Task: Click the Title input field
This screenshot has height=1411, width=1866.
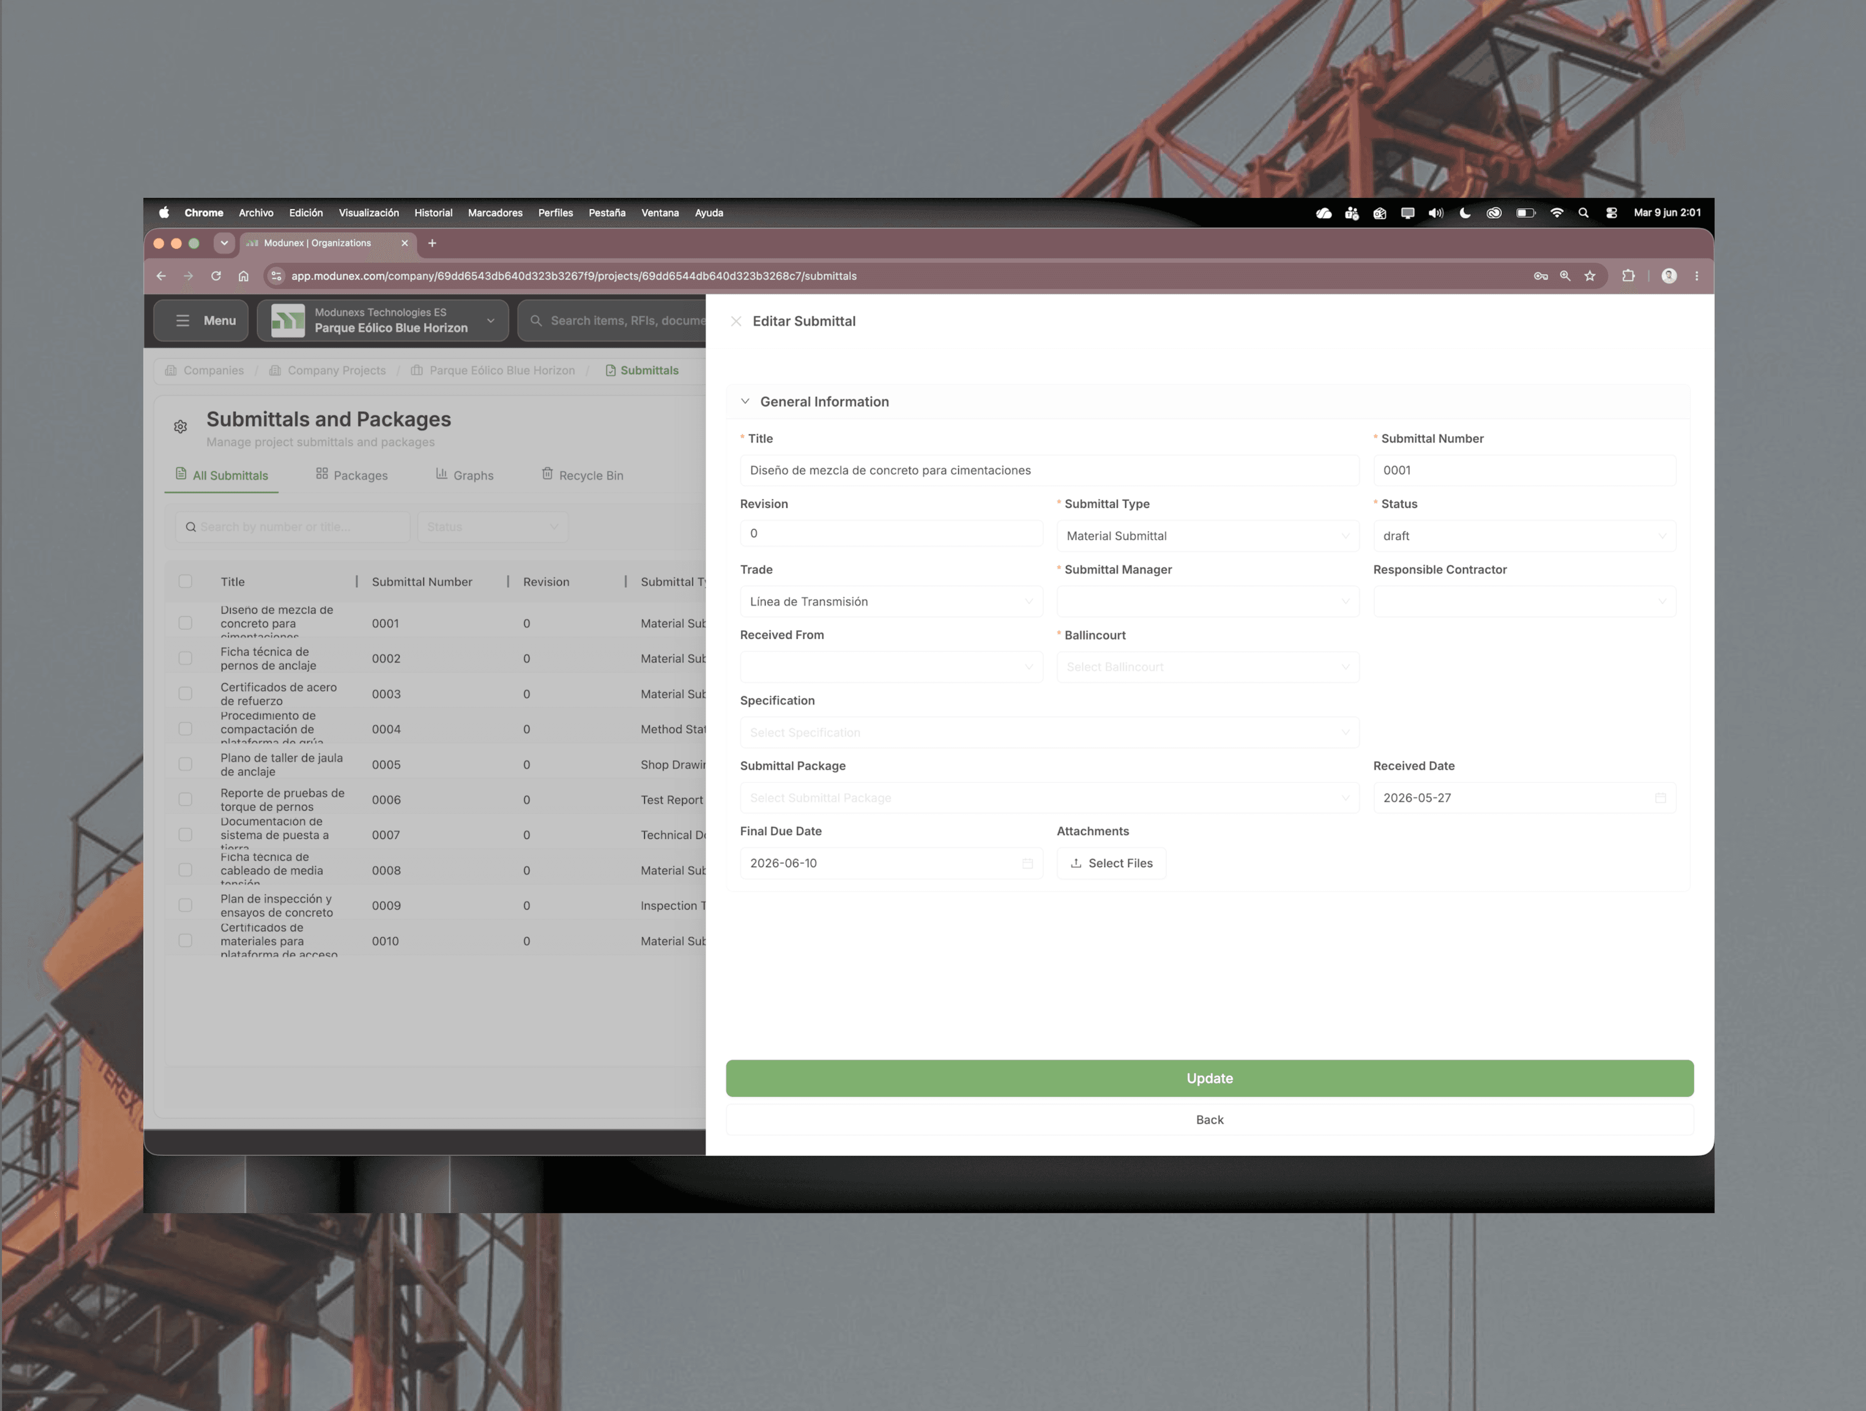Action: pyautogui.click(x=1050, y=471)
